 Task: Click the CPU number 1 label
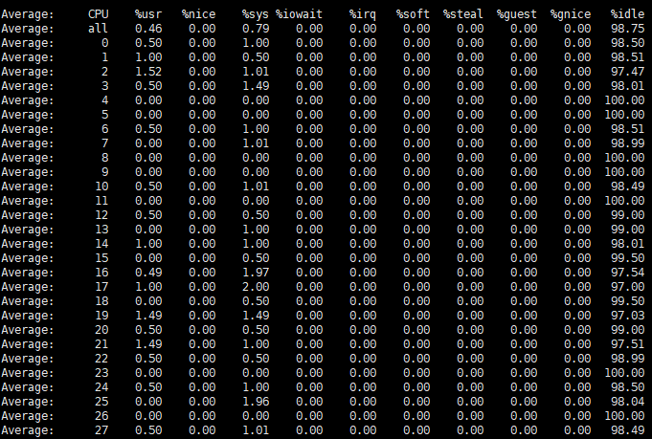(x=104, y=57)
